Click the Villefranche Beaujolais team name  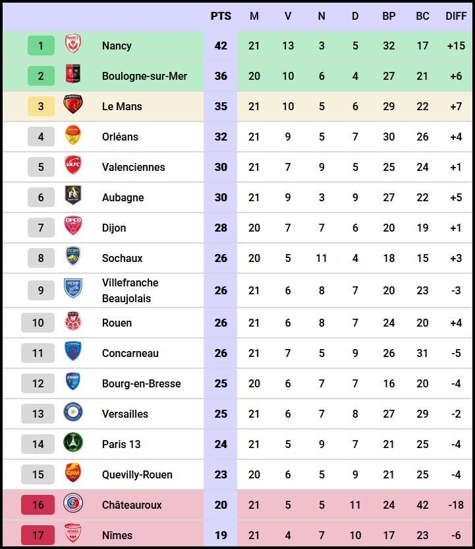click(x=130, y=290)
